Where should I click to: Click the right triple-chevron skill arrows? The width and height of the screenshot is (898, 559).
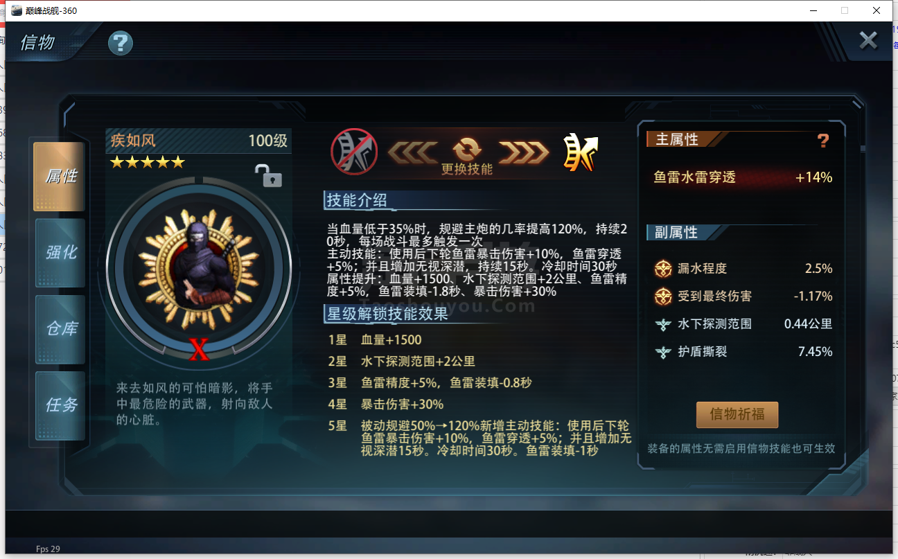(524, 151)
